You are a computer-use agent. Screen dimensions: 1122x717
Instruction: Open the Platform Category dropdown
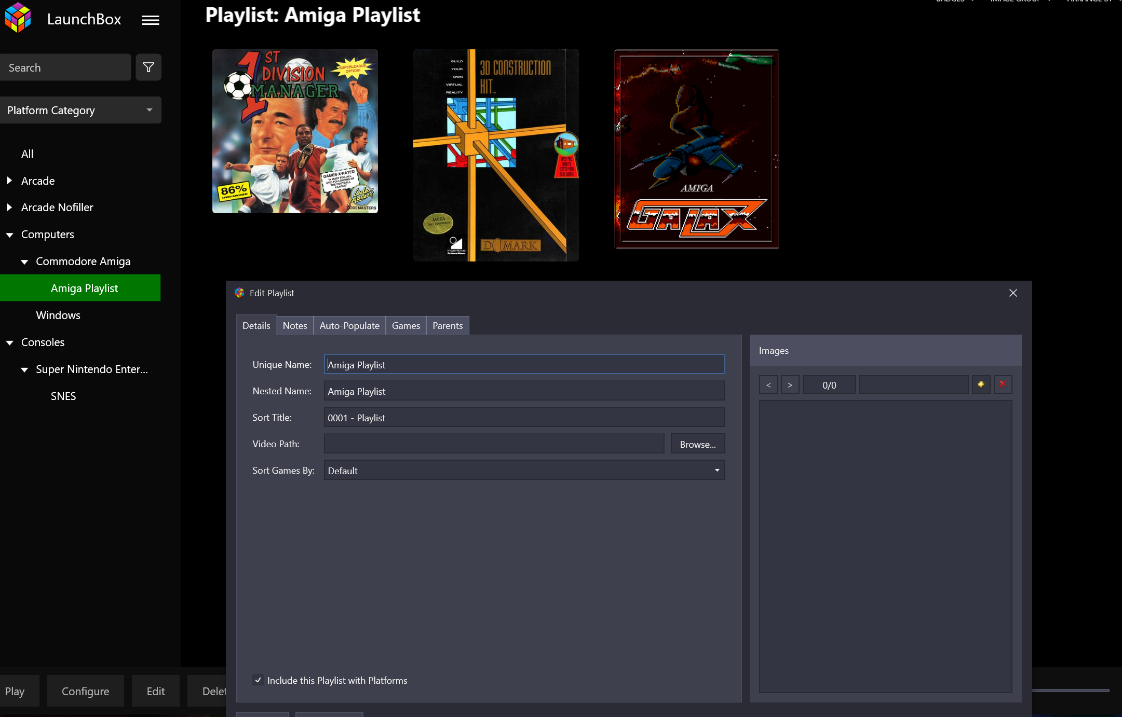80,110
